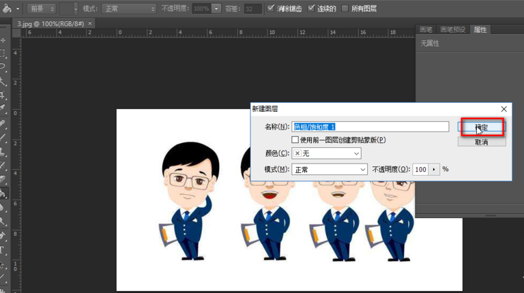Viewport: 524px width, 293px height.
Task: Toggle the 消除锯齿 anti-alias checkbox
Action: [x=272, y=9]
